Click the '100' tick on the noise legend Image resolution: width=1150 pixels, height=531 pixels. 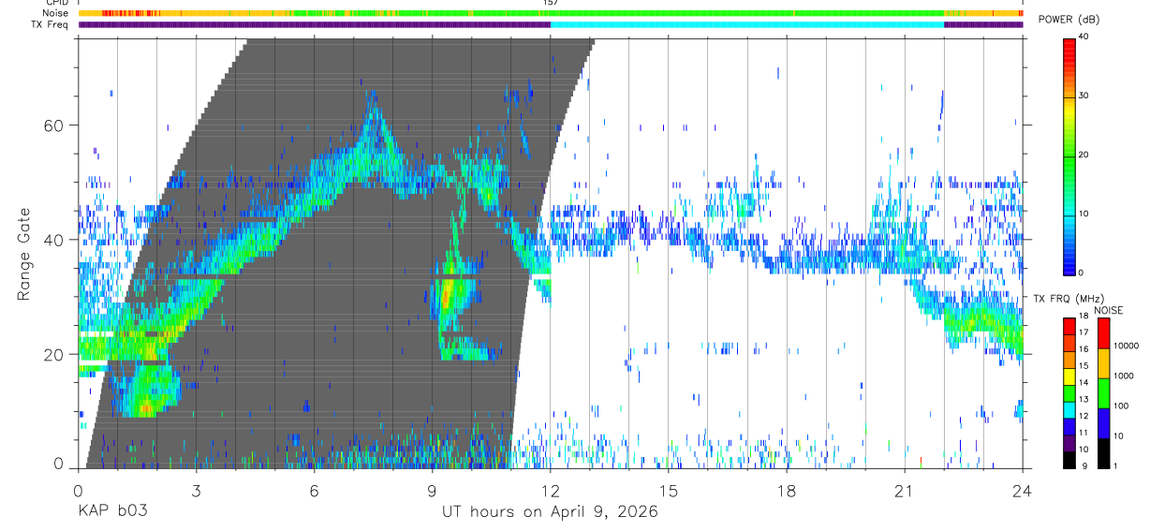point(1121,406)
